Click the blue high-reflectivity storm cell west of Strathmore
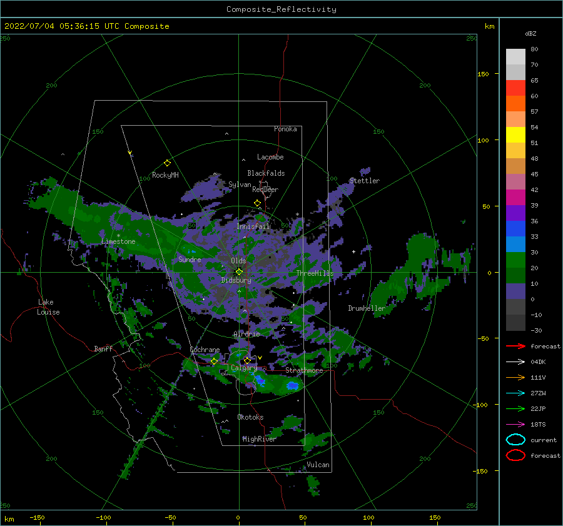This screenshot has width=563, height=526. pyautogui.click(x=292, y=386)
